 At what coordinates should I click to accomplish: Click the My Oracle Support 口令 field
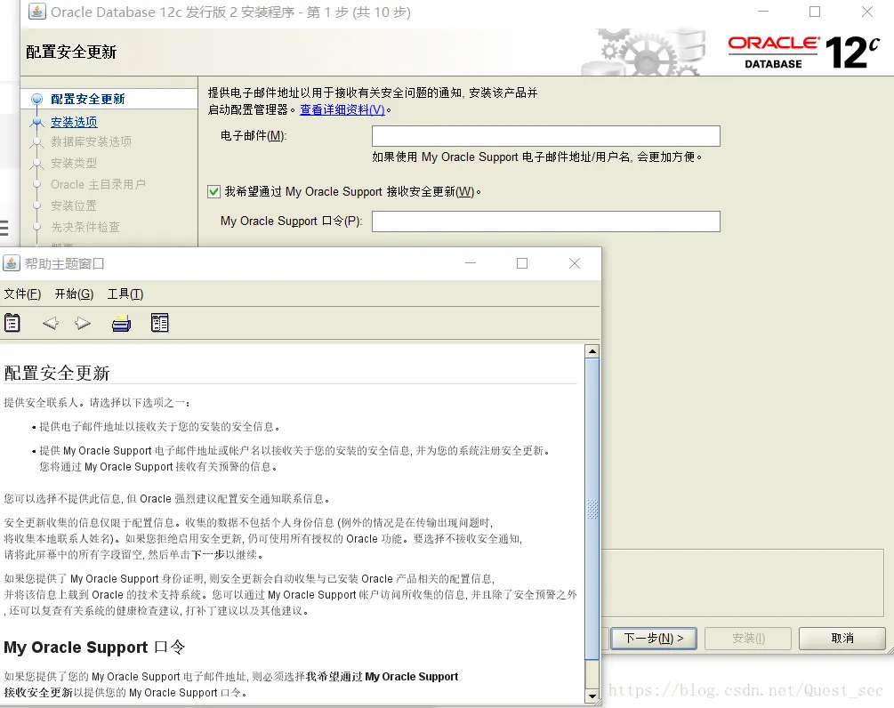tap(546, 221)
